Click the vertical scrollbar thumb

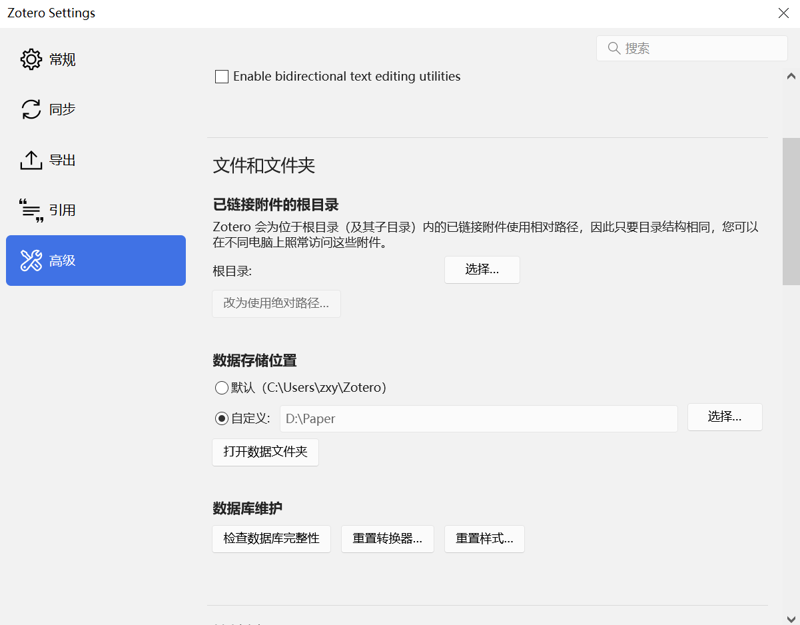coord(791,211)
